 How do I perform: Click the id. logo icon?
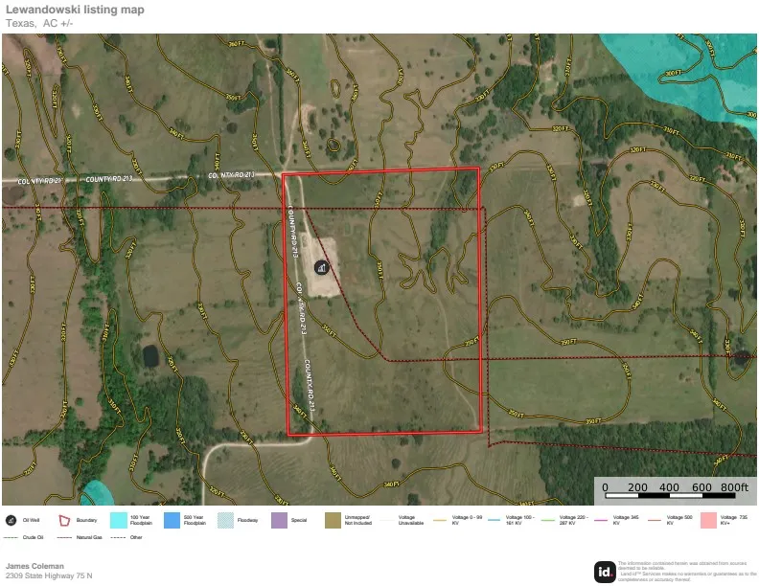[x=605, y=571]
